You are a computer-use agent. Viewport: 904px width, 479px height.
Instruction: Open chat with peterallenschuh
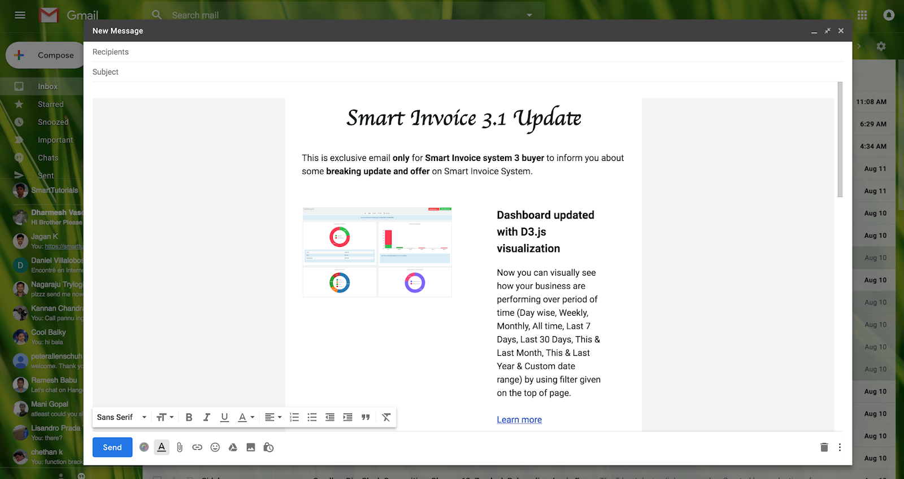(48, 361)
